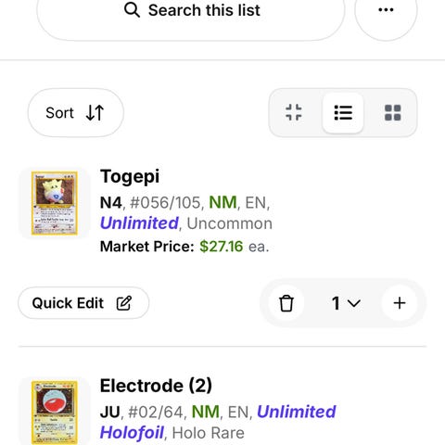Switch to compact view icon
The height and width of the screenshot is (445, 445).
(x=294, y=112)
